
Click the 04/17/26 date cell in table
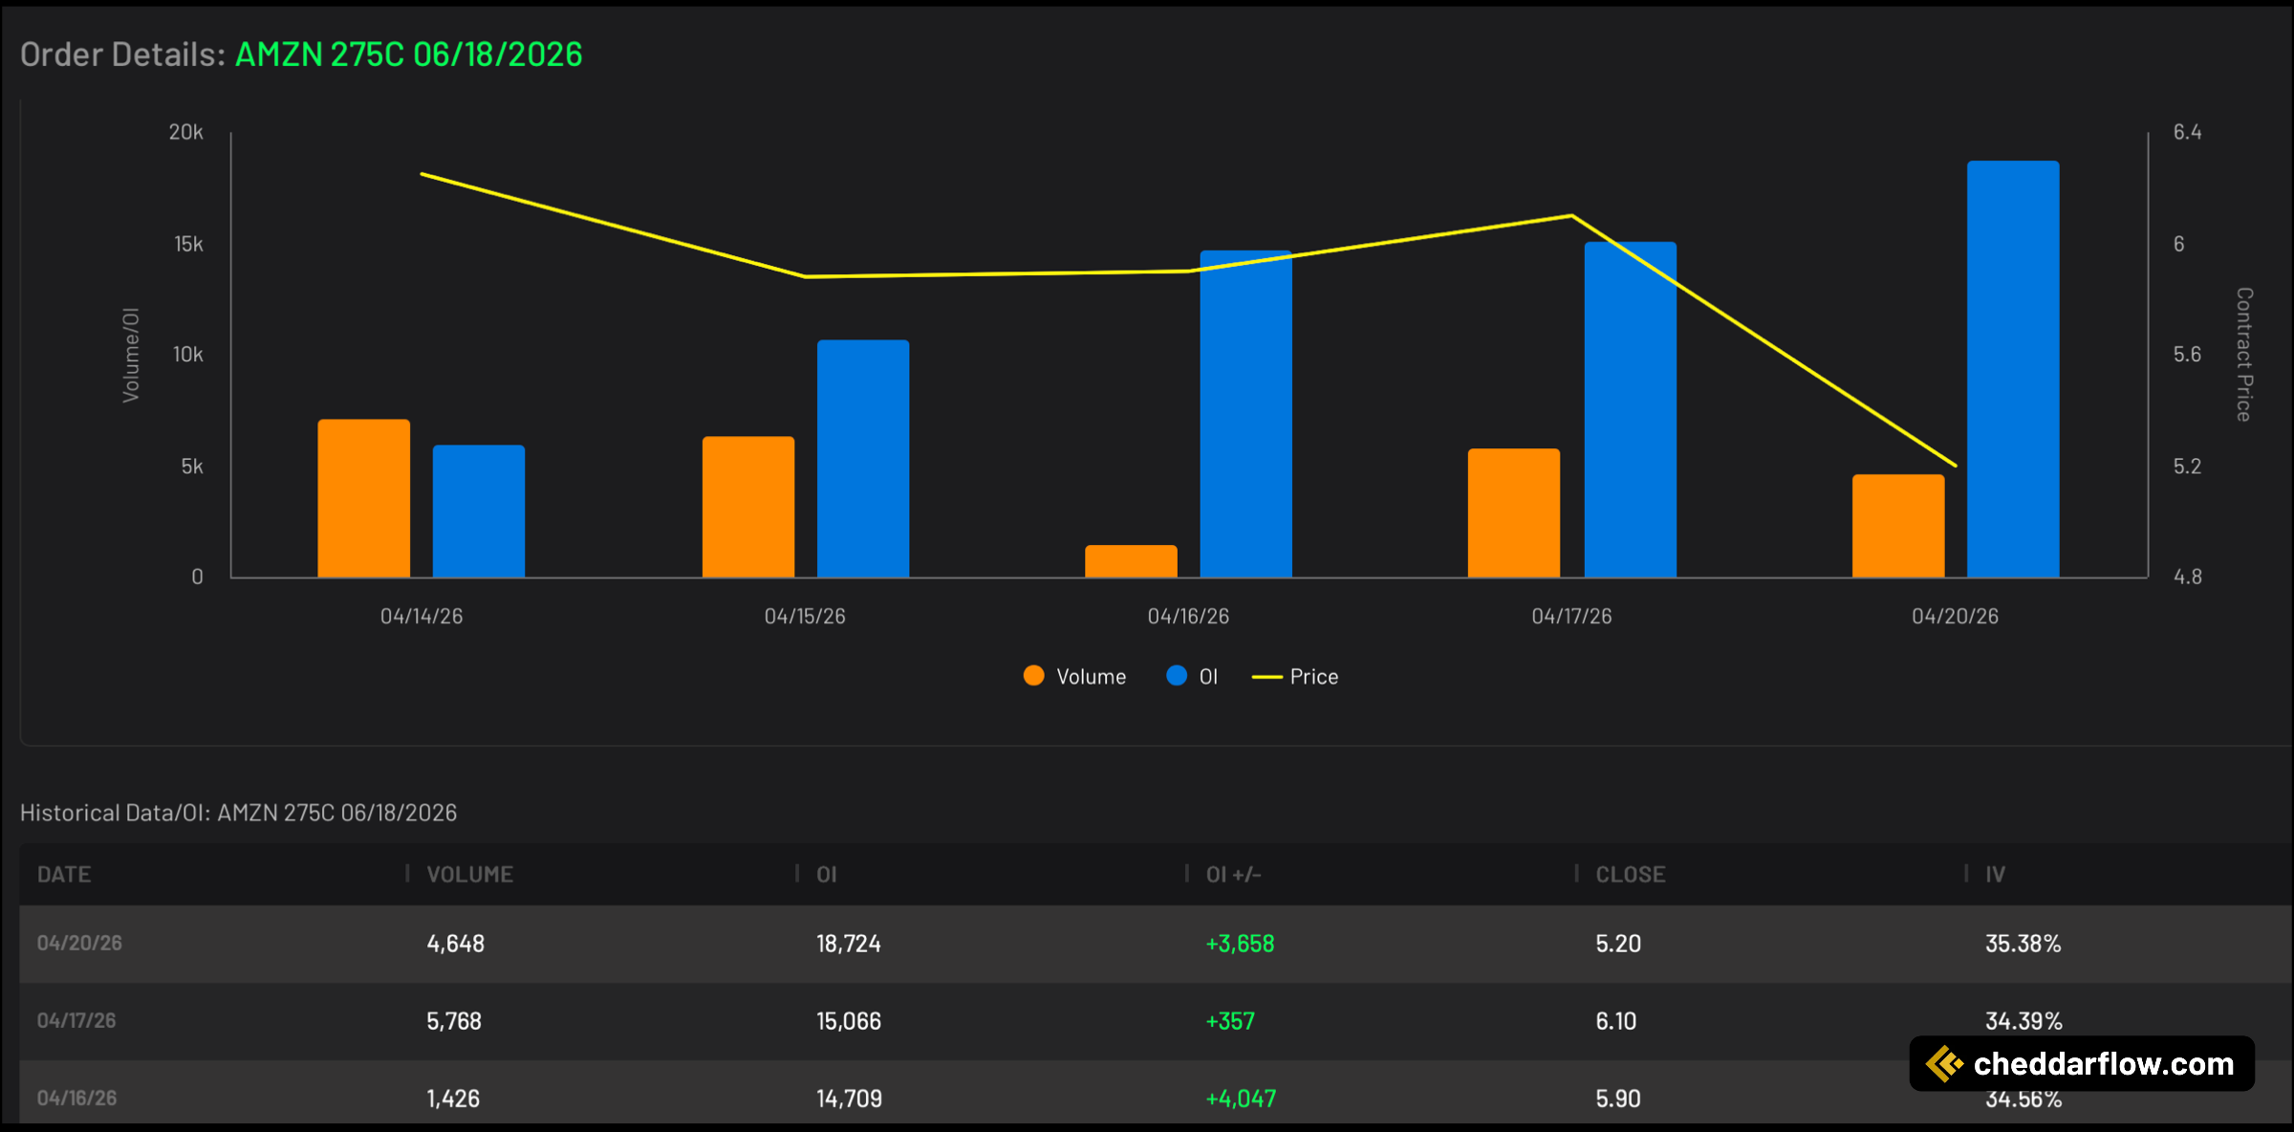coord(76,1020)
